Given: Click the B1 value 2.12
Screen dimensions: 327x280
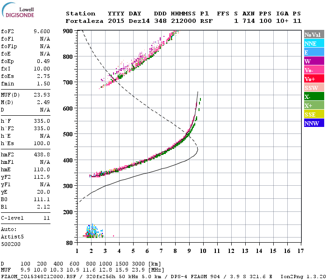Looking at the screenshot, I should [x=43, y=207].
